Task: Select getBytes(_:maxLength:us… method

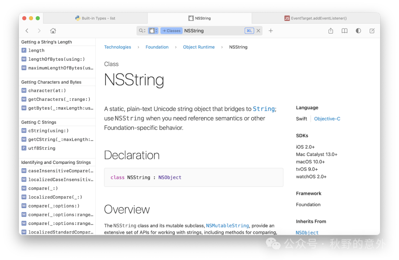Action: pyautogui.click(x=57, y=108)
